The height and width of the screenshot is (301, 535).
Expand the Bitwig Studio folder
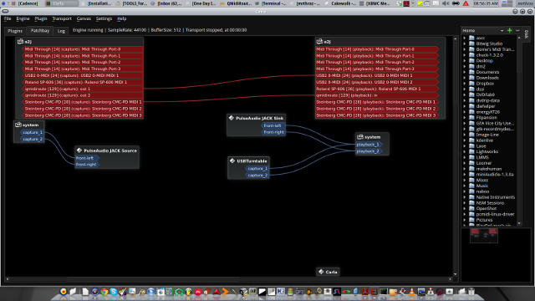click(465, 43)
